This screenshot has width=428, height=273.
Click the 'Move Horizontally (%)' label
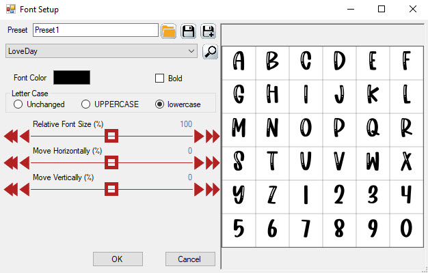67,151
